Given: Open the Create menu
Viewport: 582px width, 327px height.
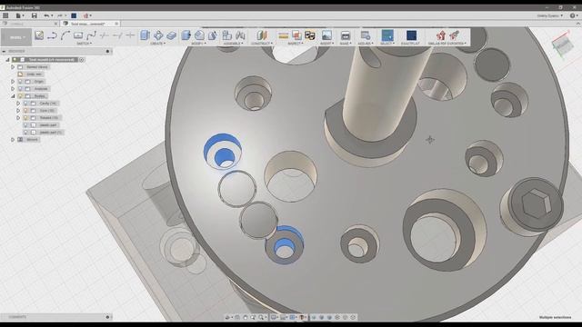Looking at the screenshot, I should [x=157, y=44].
